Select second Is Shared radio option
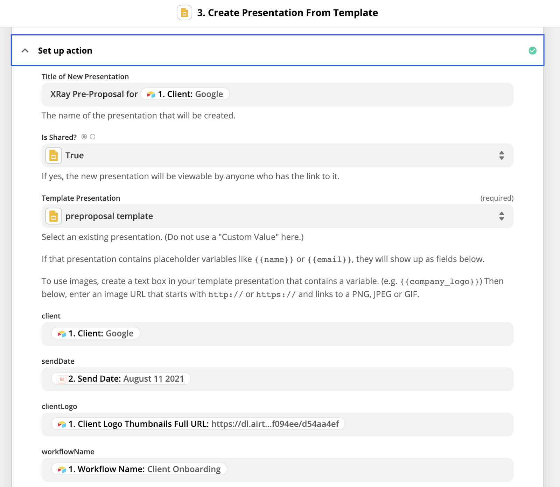 coord(92,137)
